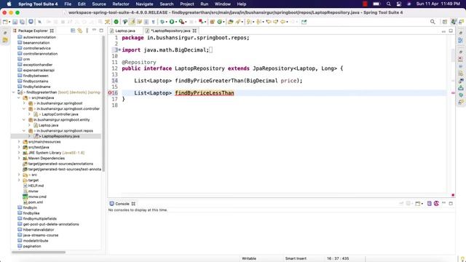Click the Debug bug toolbar icon

tap(162, 22)
